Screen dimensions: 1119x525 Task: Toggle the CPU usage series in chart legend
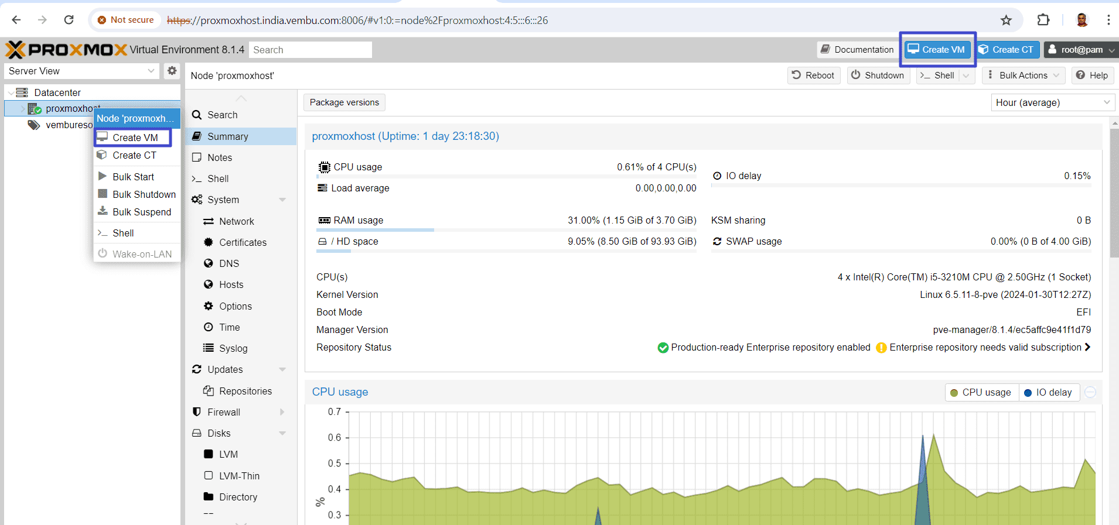pyautogui.click(x=981, y=392)
